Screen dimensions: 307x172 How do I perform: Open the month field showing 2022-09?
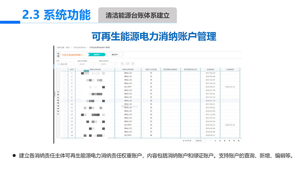click(x=65, y=64)
